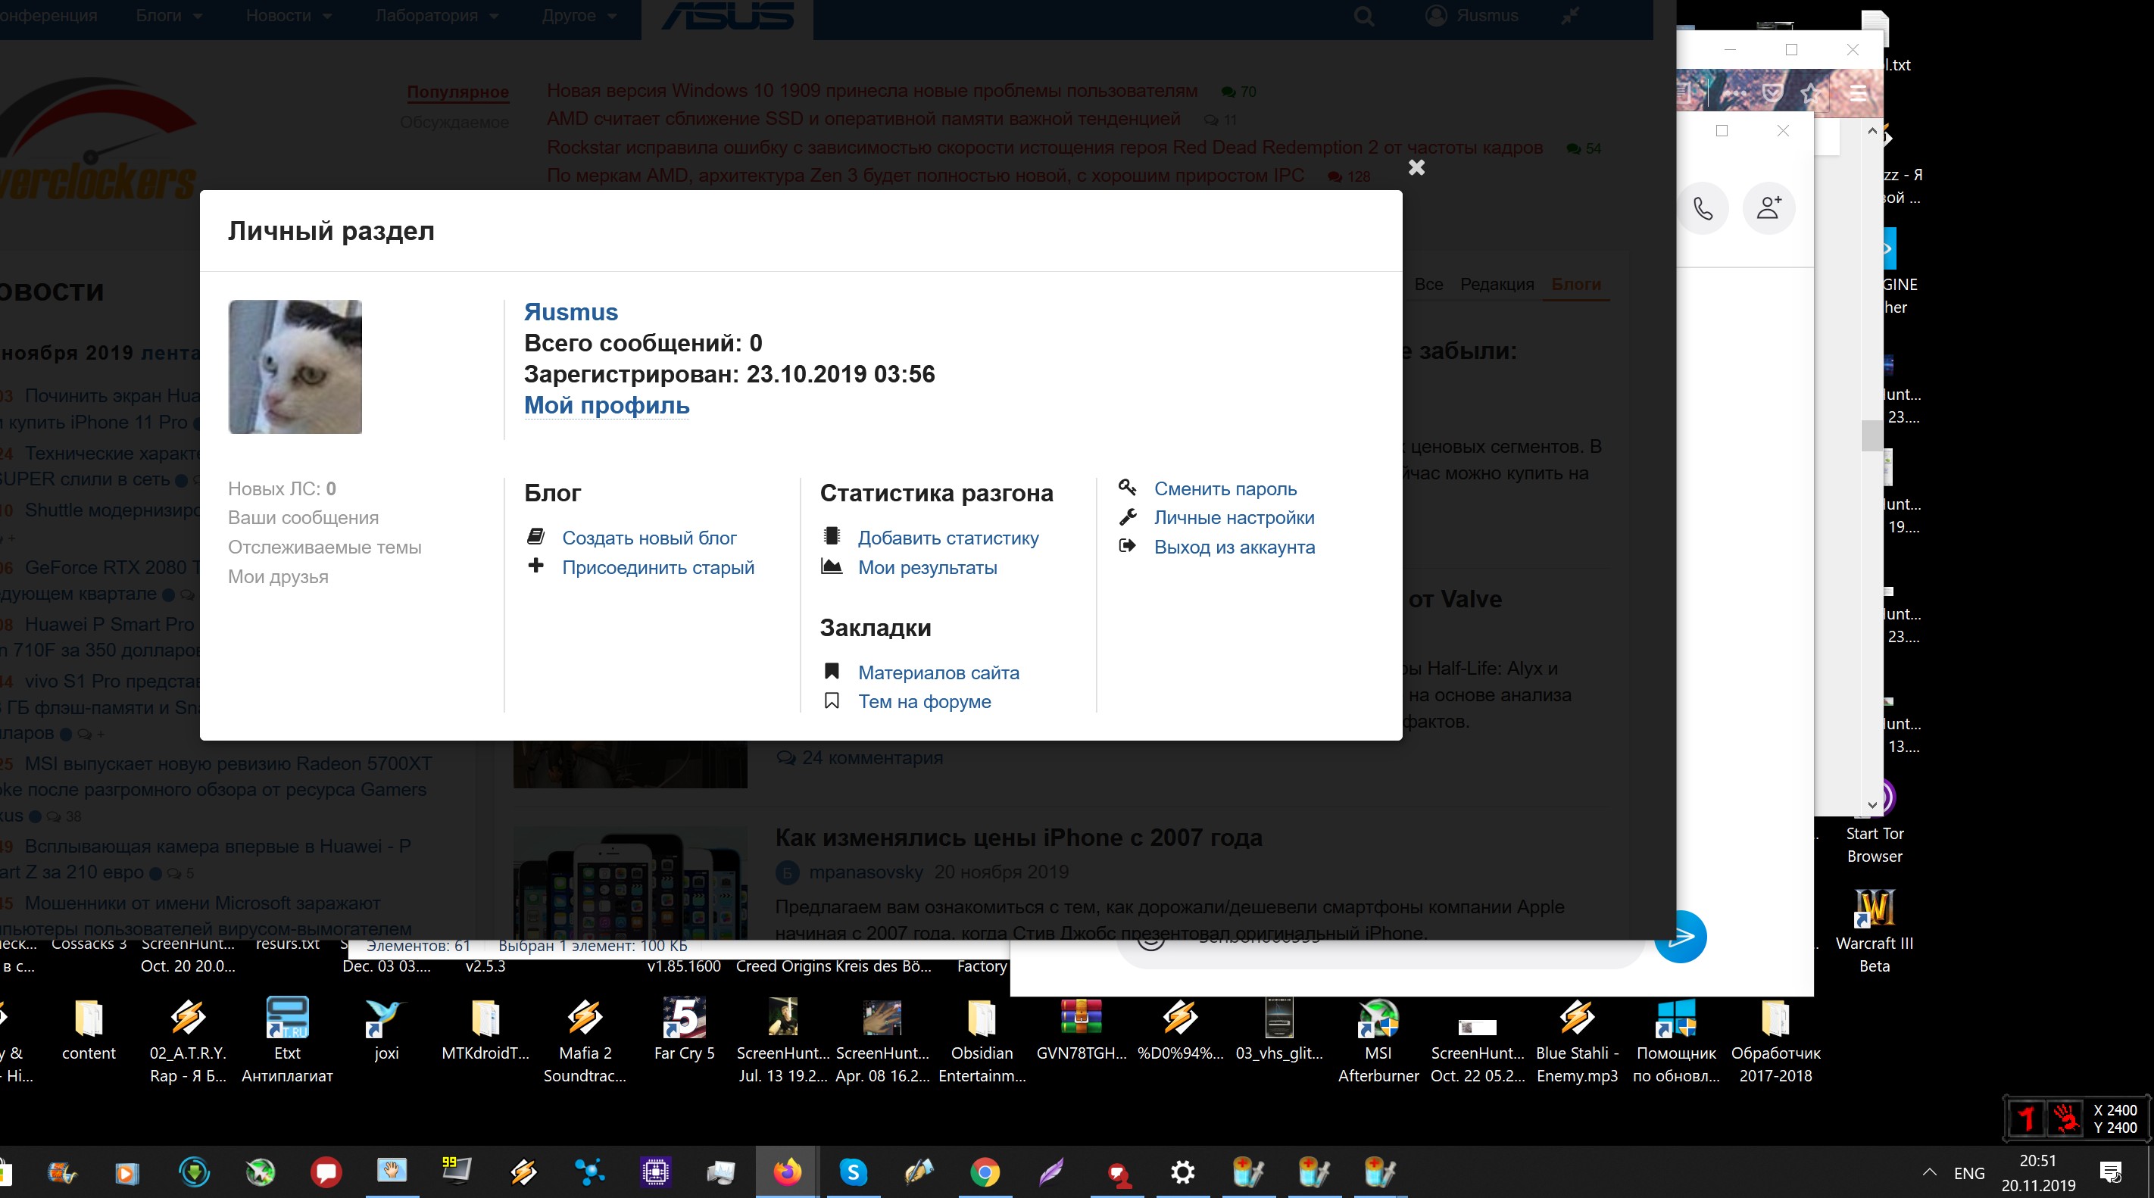
Task: Click the cat avatar thumbnail
Action: (x=295, y=367)
